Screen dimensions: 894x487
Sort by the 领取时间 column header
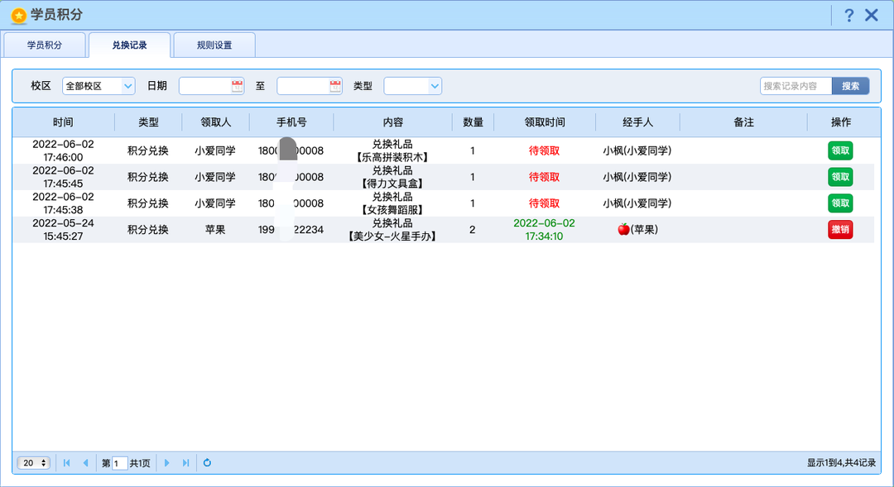click(x=545, y=122)
